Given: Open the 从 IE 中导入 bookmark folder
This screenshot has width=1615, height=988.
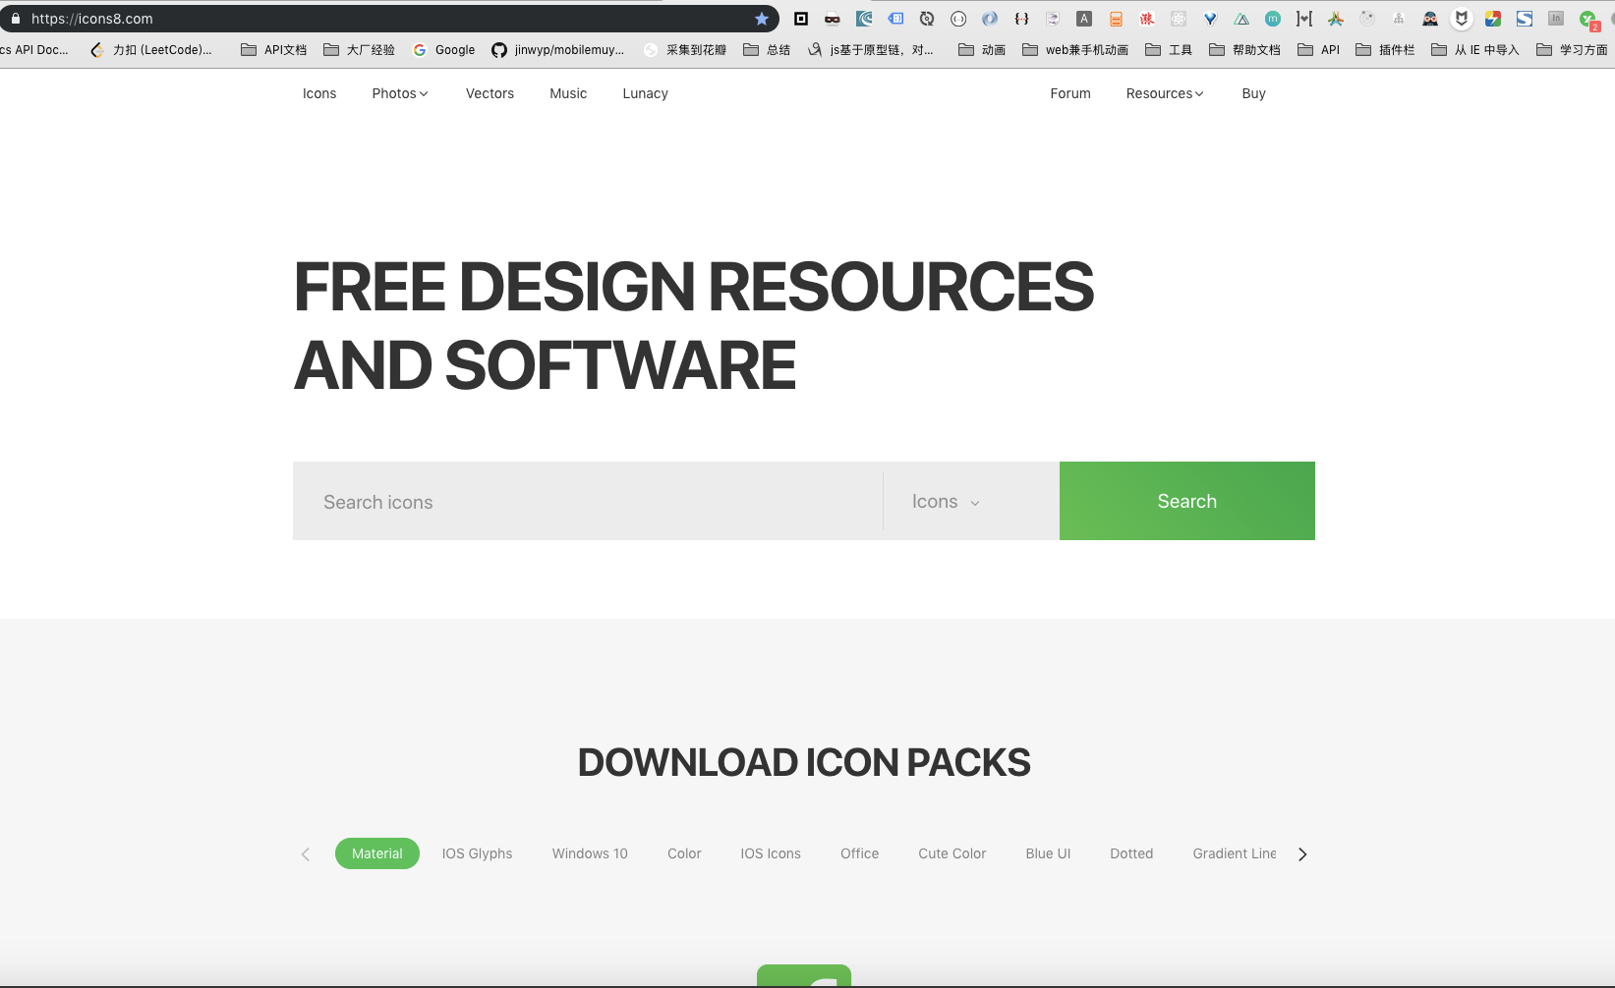Looking at the screenshot, I should tap(1475, 50).
